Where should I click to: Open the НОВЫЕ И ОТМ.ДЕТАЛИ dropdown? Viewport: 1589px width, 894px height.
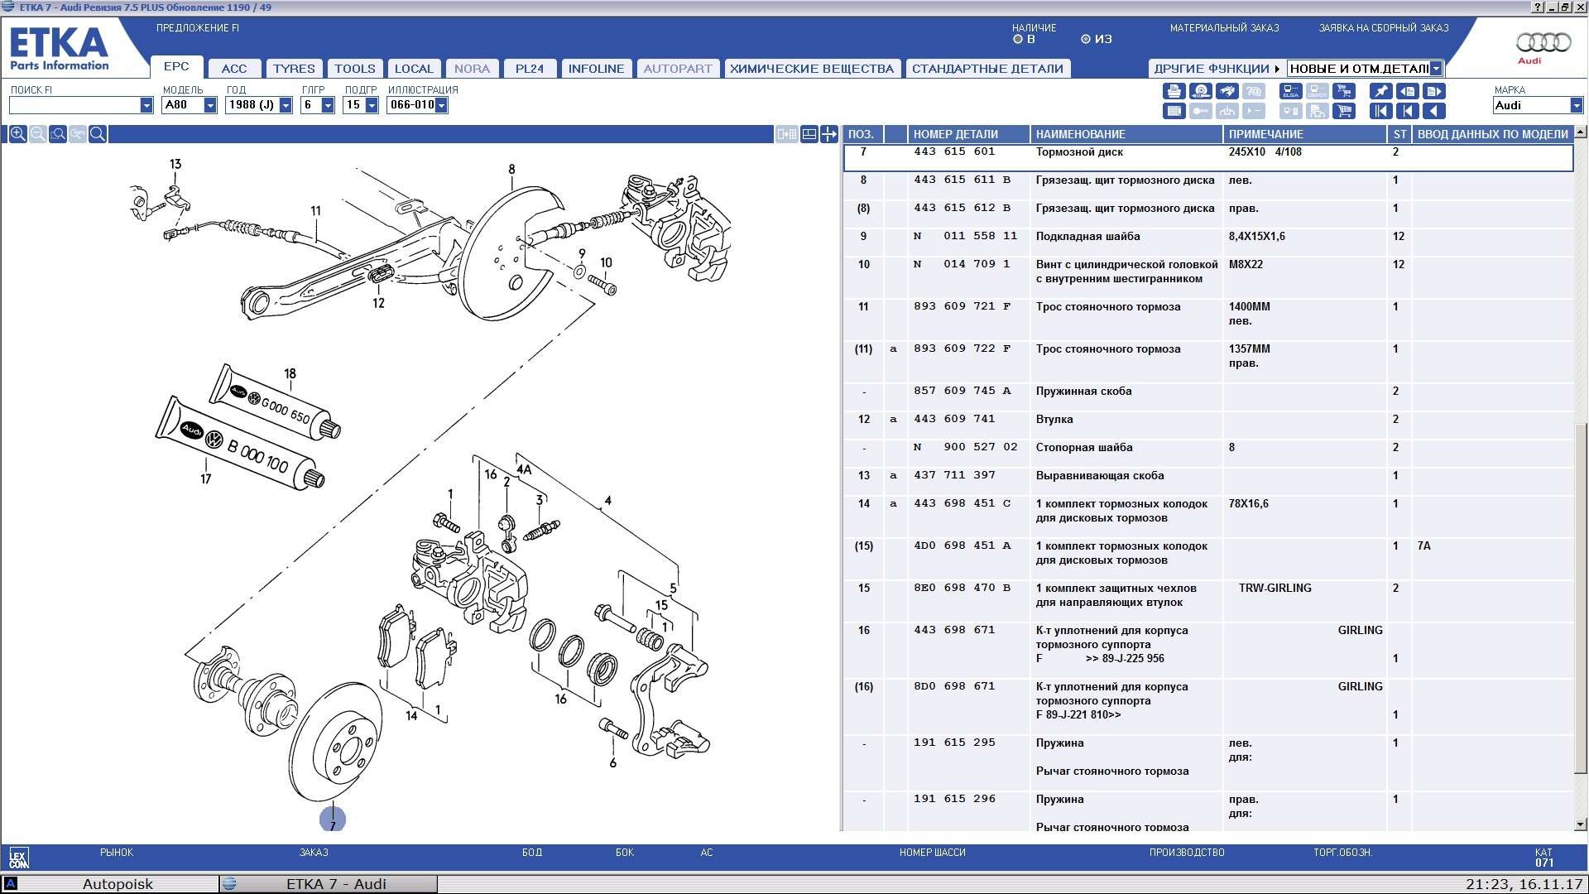(1436, 69)
